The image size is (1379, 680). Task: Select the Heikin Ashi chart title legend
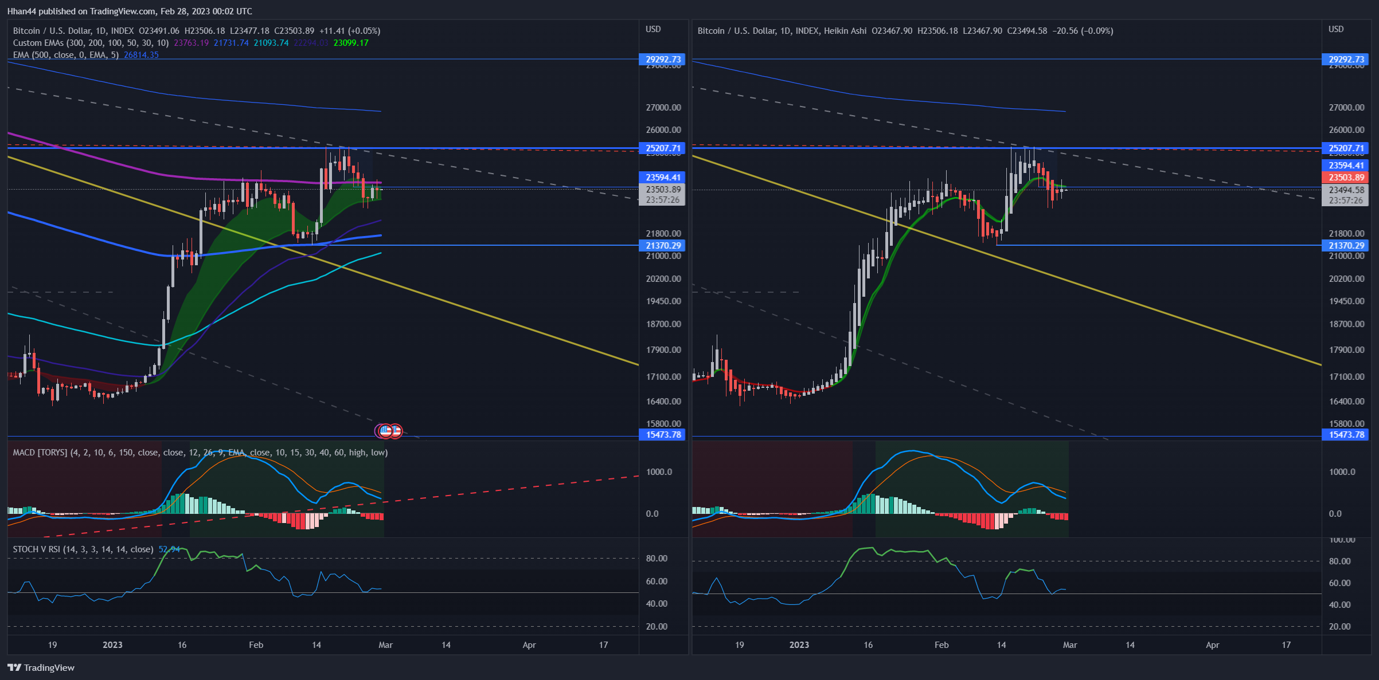[782, 31]
